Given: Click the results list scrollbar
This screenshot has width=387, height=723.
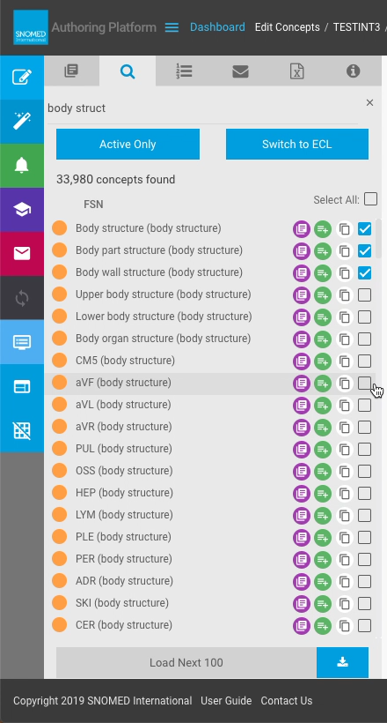Looking at the screenshot, I should (379, 238).
